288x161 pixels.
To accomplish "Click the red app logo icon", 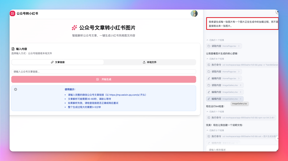I will (13, 13).
